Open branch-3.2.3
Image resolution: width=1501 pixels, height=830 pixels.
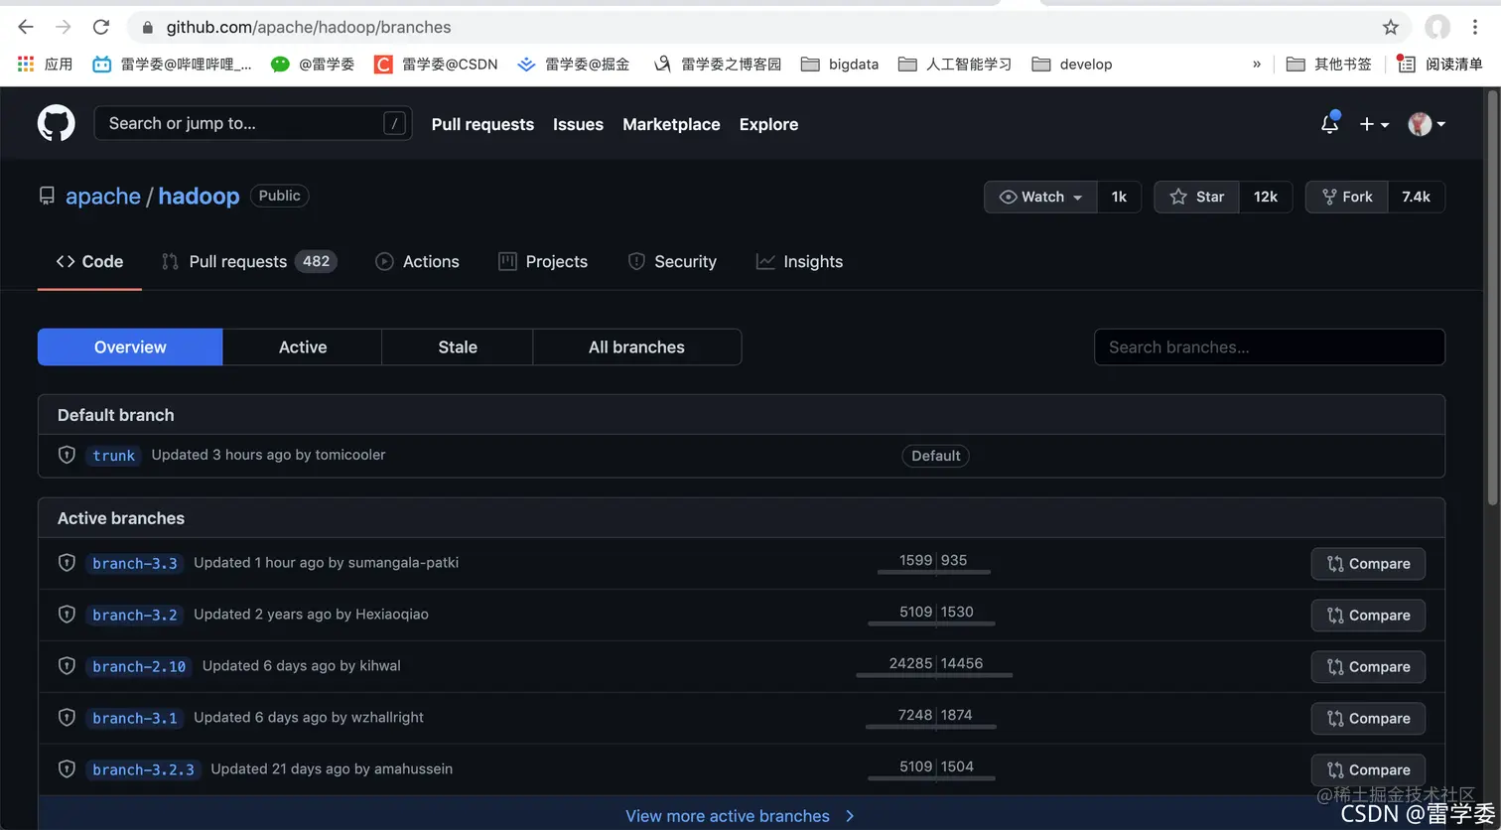pos(143,770)
